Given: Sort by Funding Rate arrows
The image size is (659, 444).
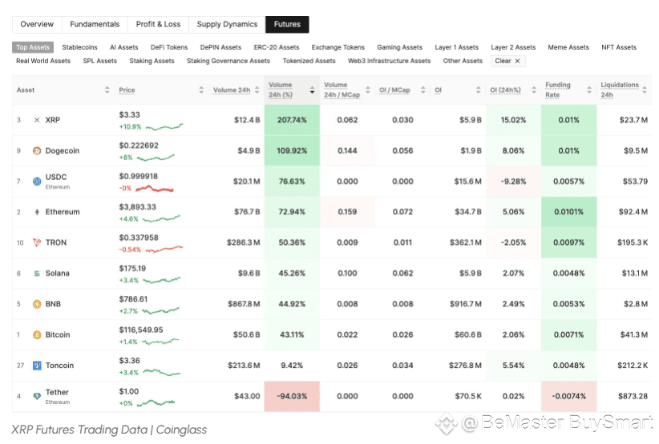Looking at the screenshot, I should click(589, 90).
